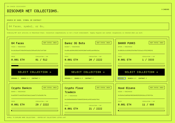This screenshot has height=123, width=175.
Task: Open Search X link for Bankr OG Bots
Action: pyautogui.click(x=78, y=78)
